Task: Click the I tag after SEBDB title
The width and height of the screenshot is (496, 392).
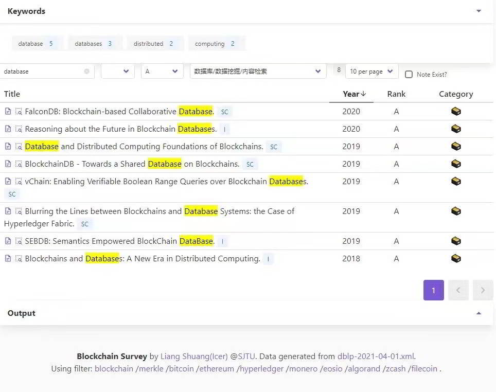Action: [x=222, y=241]
